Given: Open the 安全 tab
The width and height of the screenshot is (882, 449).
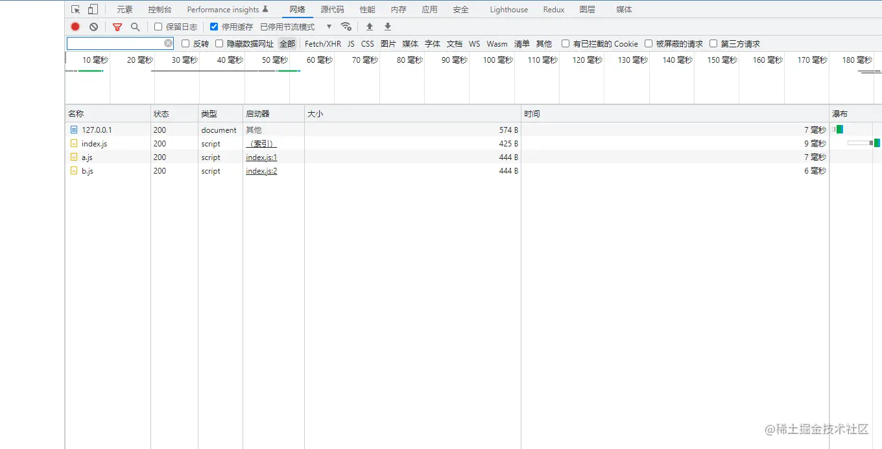Looking at the screenshot, I should [460, 10].
